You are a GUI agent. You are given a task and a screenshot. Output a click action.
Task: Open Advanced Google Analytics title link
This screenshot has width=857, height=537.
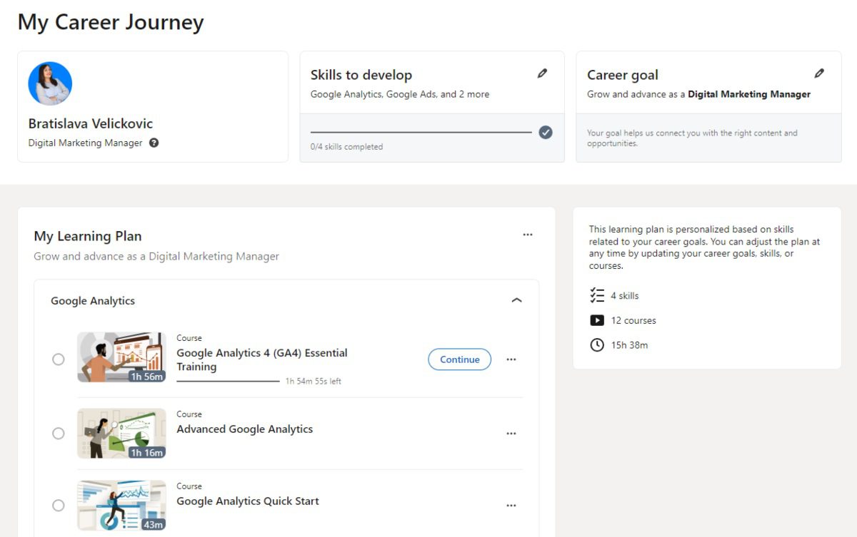245,429
